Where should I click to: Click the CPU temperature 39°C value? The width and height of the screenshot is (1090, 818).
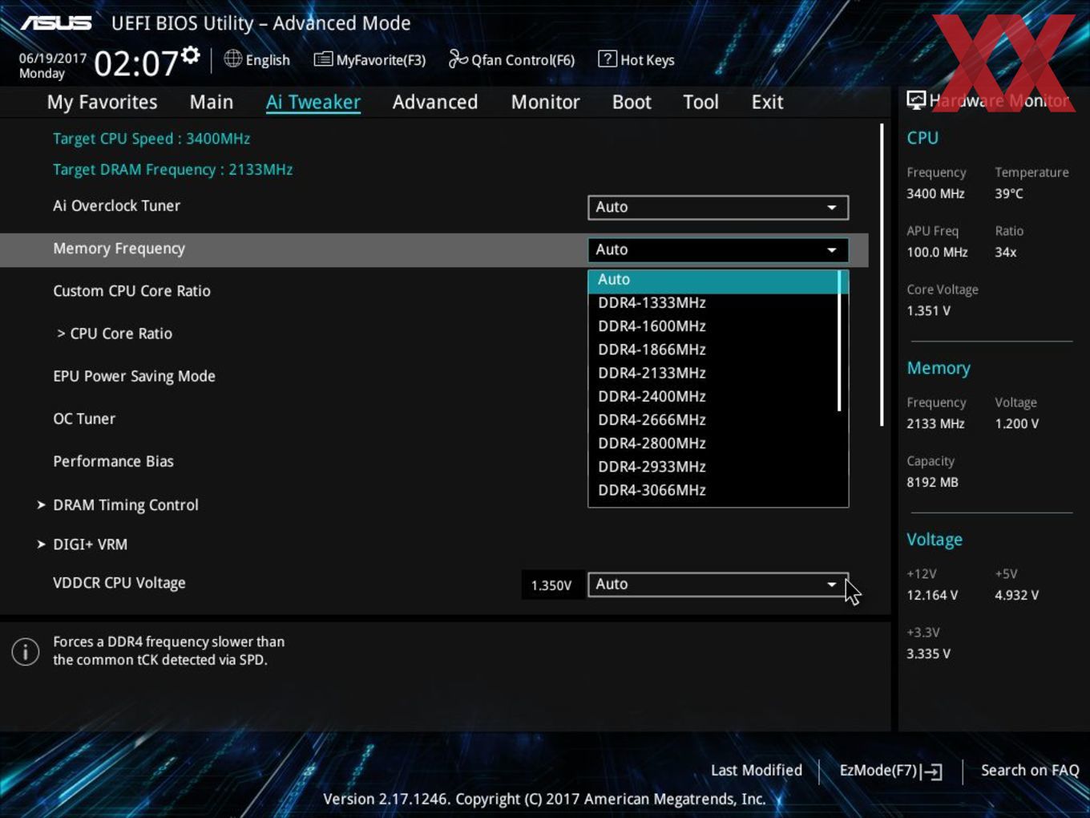tap(1009, 193)
